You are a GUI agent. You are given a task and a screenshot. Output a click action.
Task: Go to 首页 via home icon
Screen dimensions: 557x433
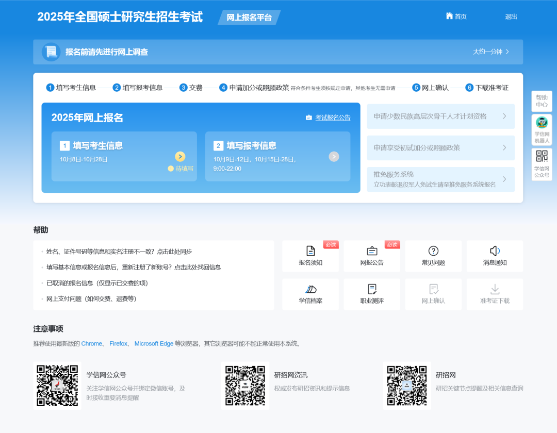pos(449,16)
